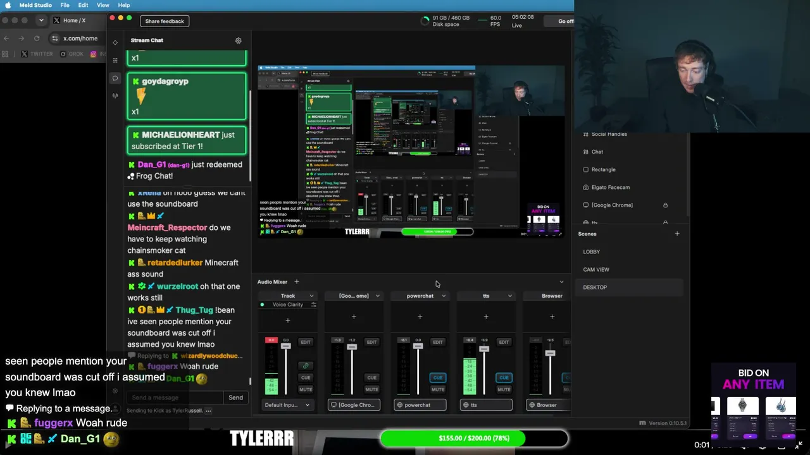Open the Chrome apps grid in bookmarks bar

[x=6, y=54]
